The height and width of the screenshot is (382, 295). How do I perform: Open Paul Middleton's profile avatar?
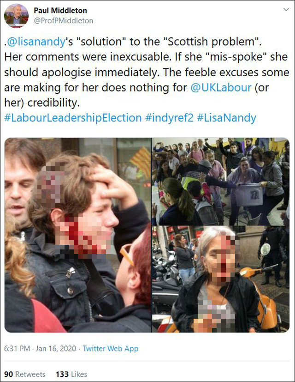(x=16, y=16)
